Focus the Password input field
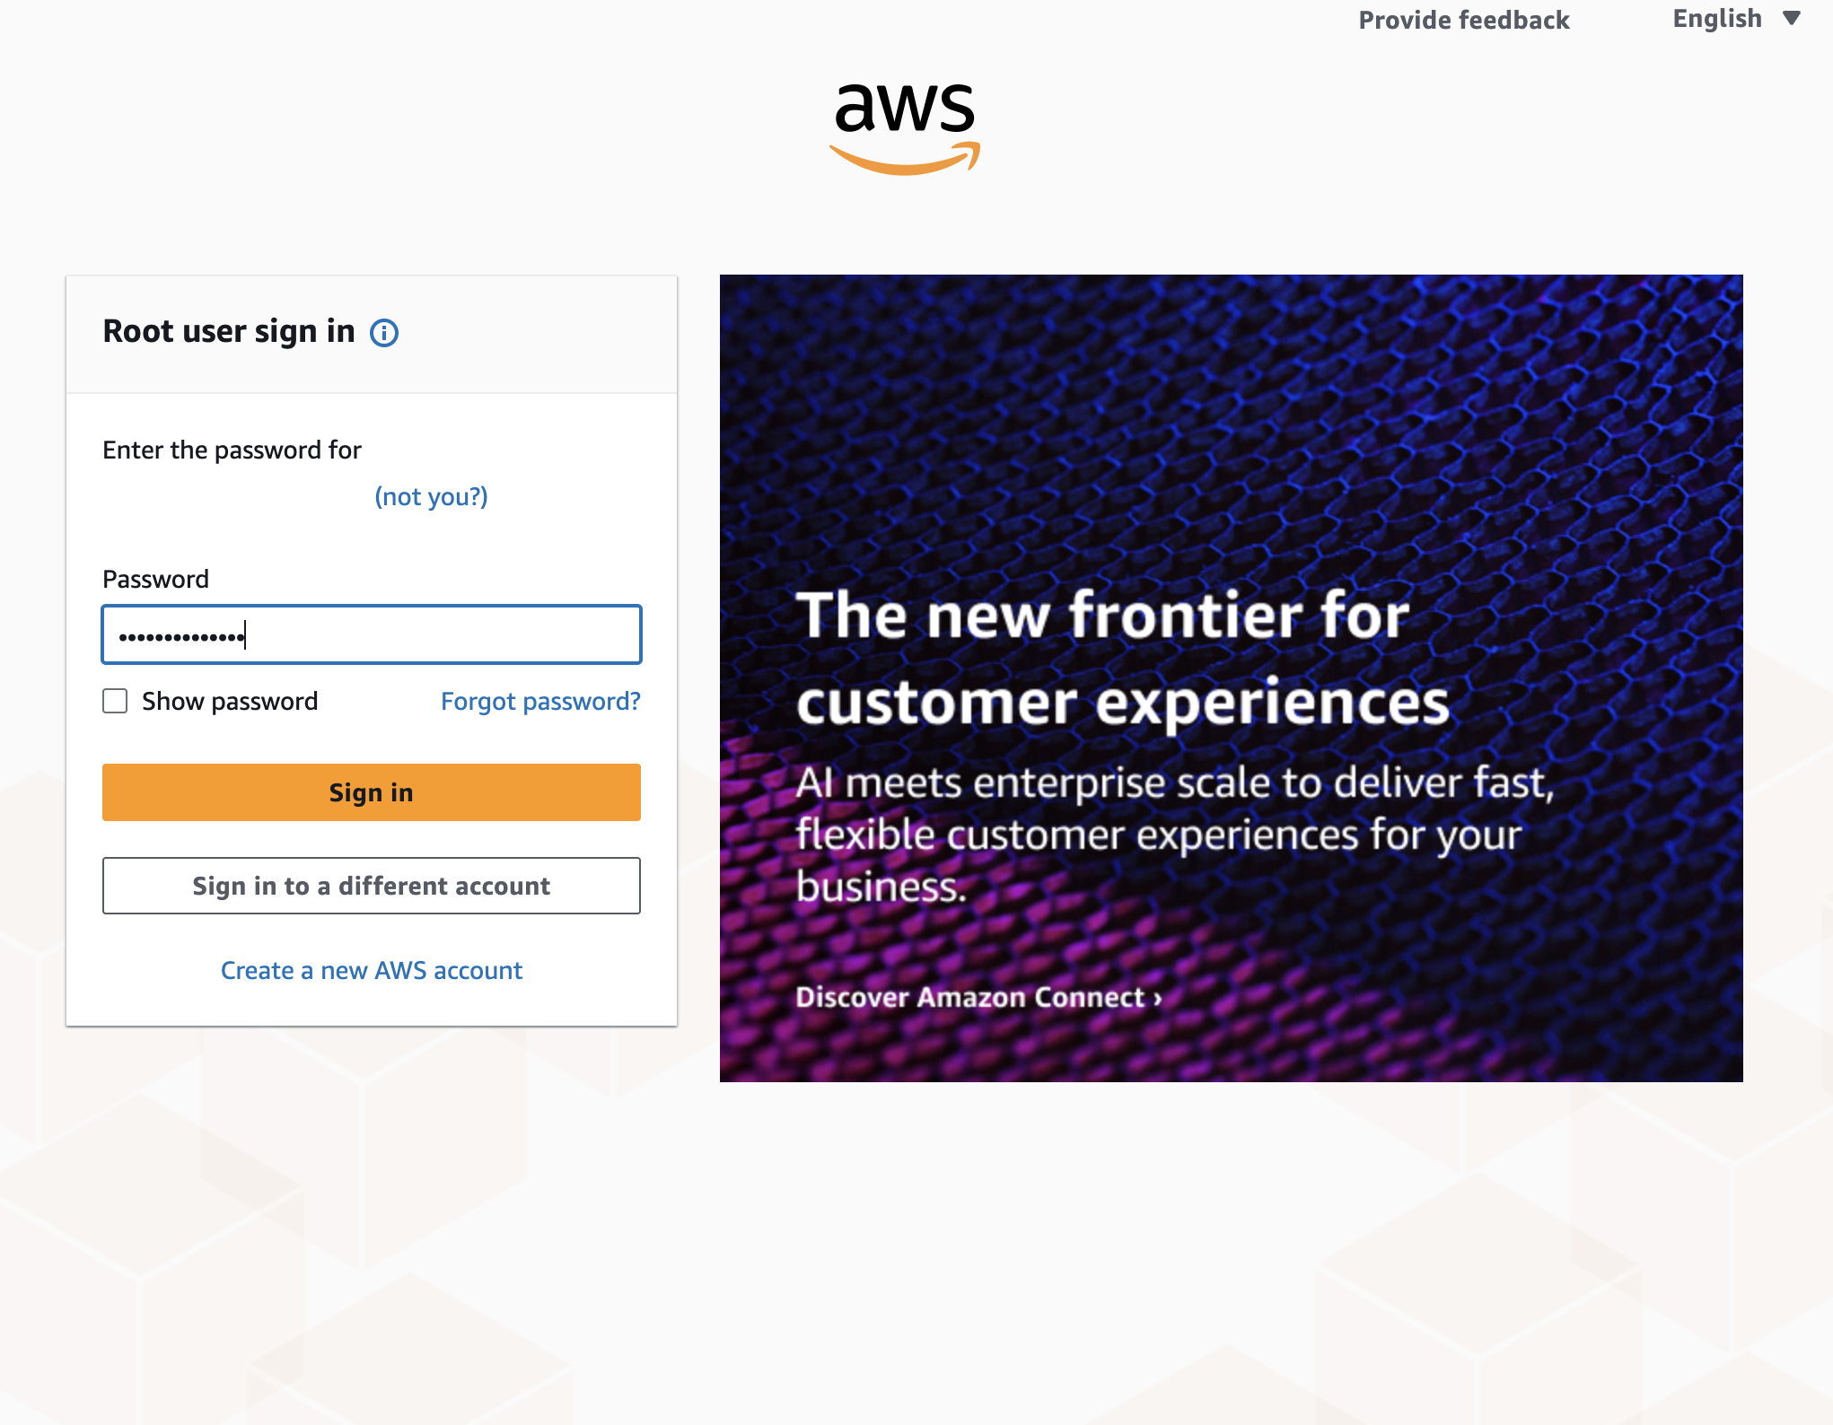The width and height of the screenshot is (1833, 1425). [372, 635]
